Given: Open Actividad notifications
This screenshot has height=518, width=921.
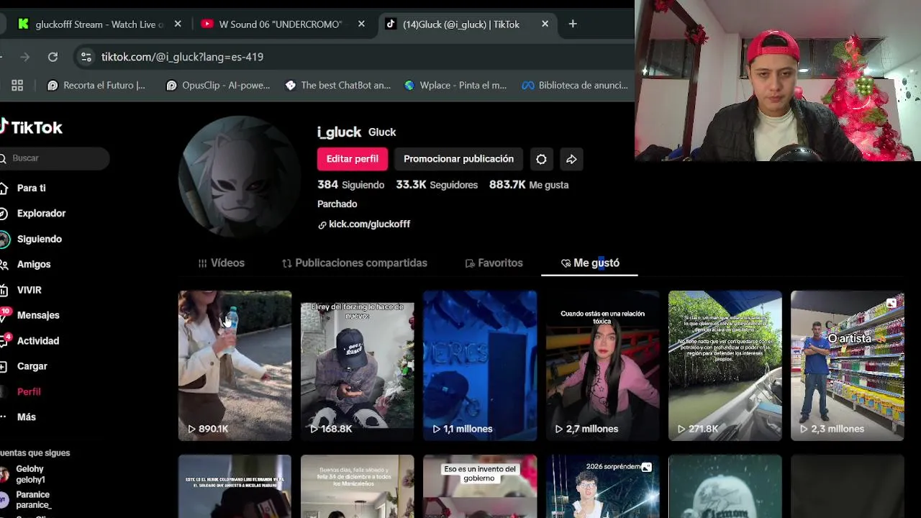Looking at the screenshot, I should click(x=30, y=341).
